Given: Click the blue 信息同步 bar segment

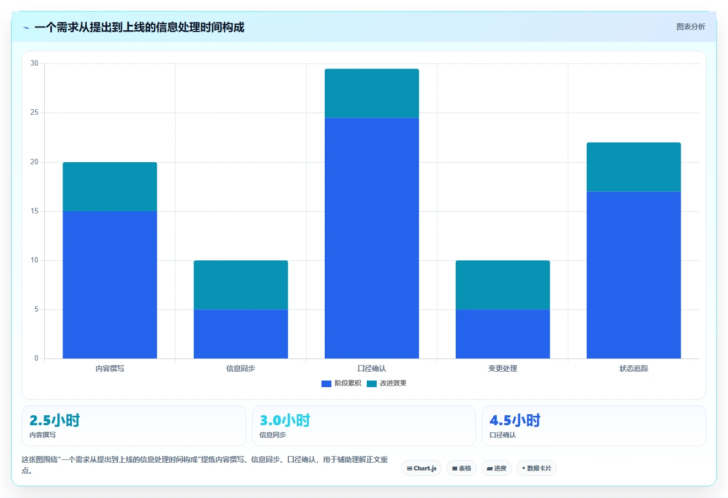Looking at the screenshot, I should tap(241, 334).
